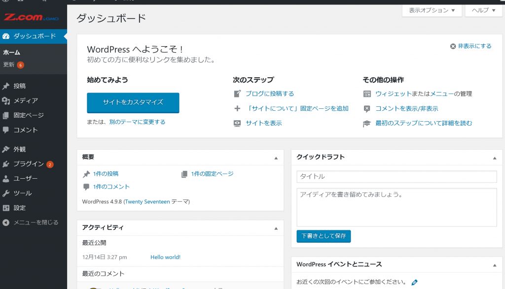Screen dimensions: 505x289
Task: Click the wrench icon beside ツール
Action: [x=6, y=193]
